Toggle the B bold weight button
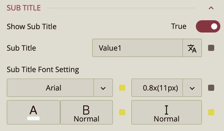 [86, 112]
